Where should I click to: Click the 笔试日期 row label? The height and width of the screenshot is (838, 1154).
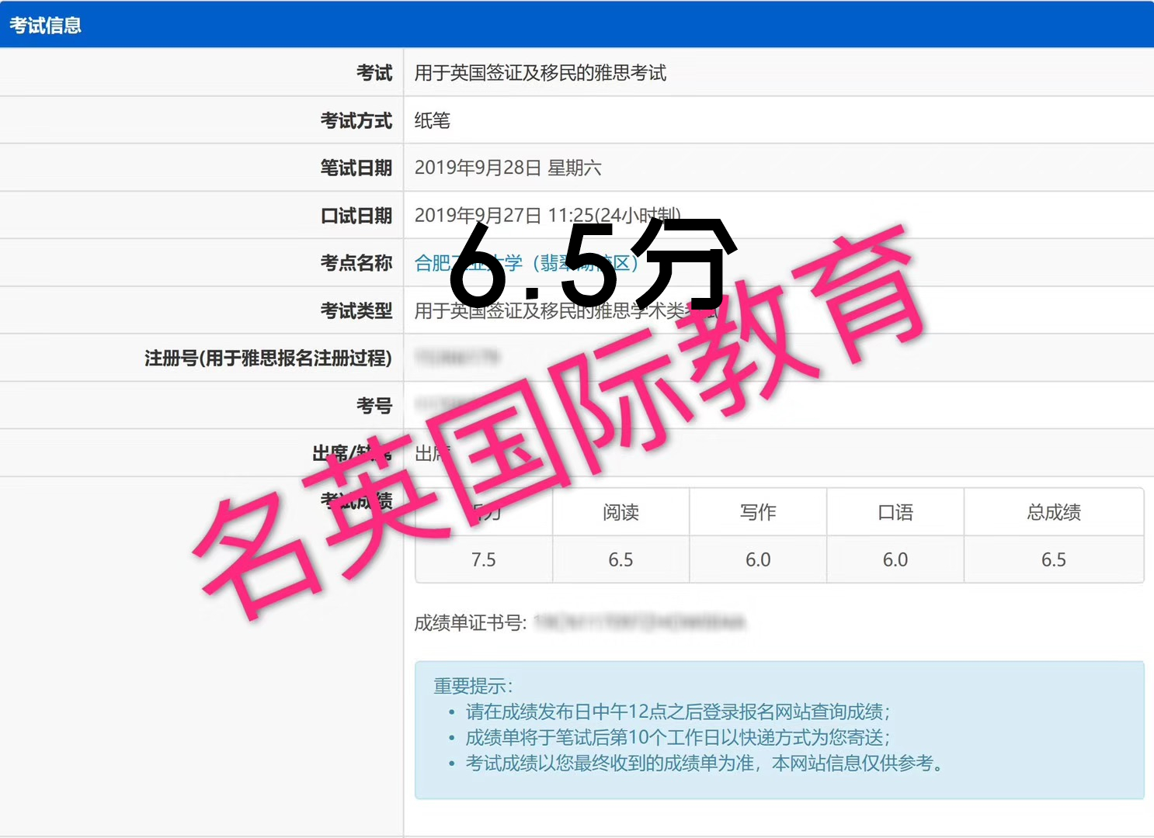tap(356, 168)
